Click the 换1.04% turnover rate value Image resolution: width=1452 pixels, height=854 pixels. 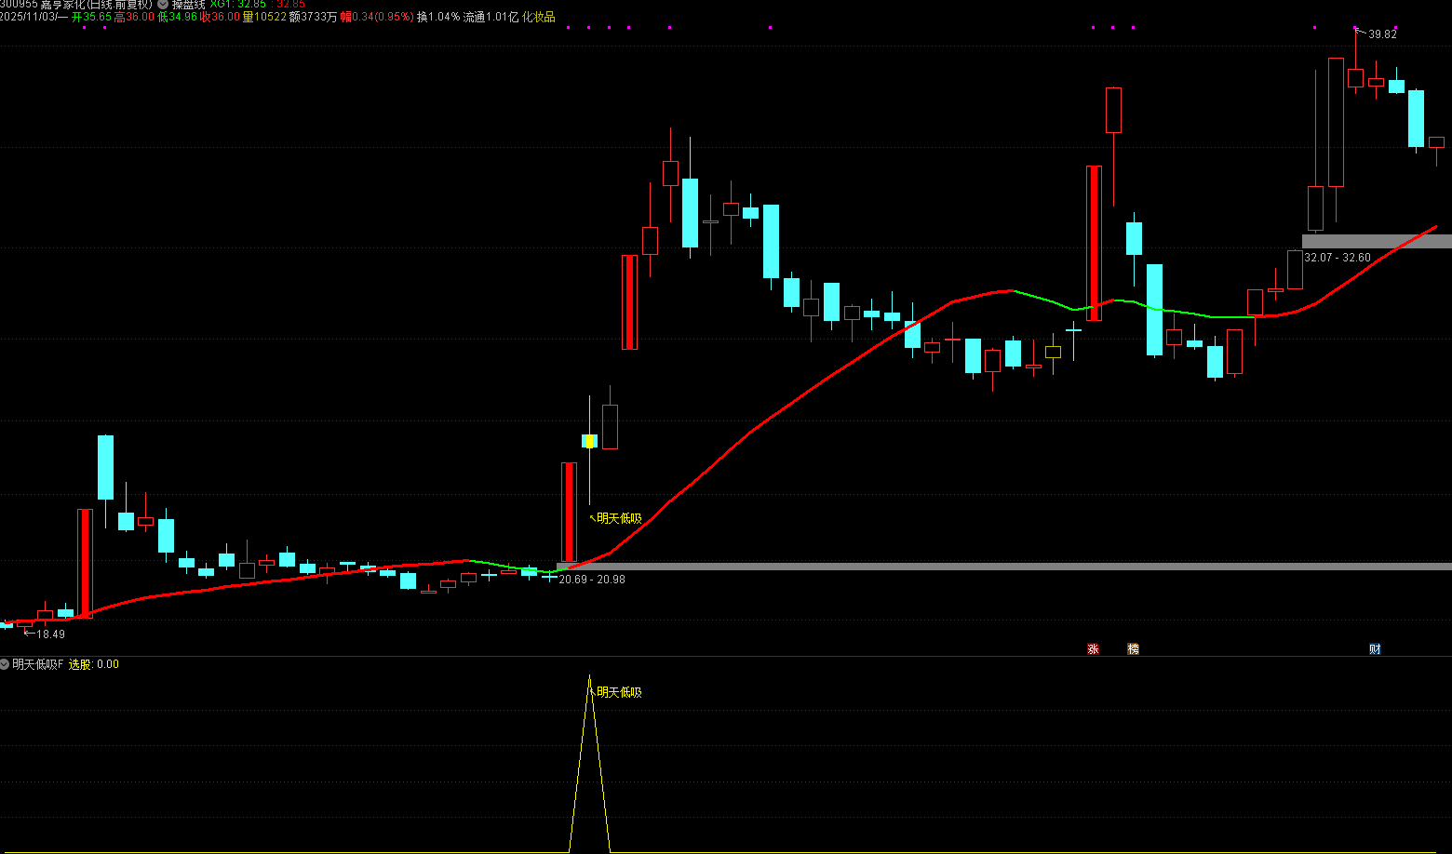[438, 17]
